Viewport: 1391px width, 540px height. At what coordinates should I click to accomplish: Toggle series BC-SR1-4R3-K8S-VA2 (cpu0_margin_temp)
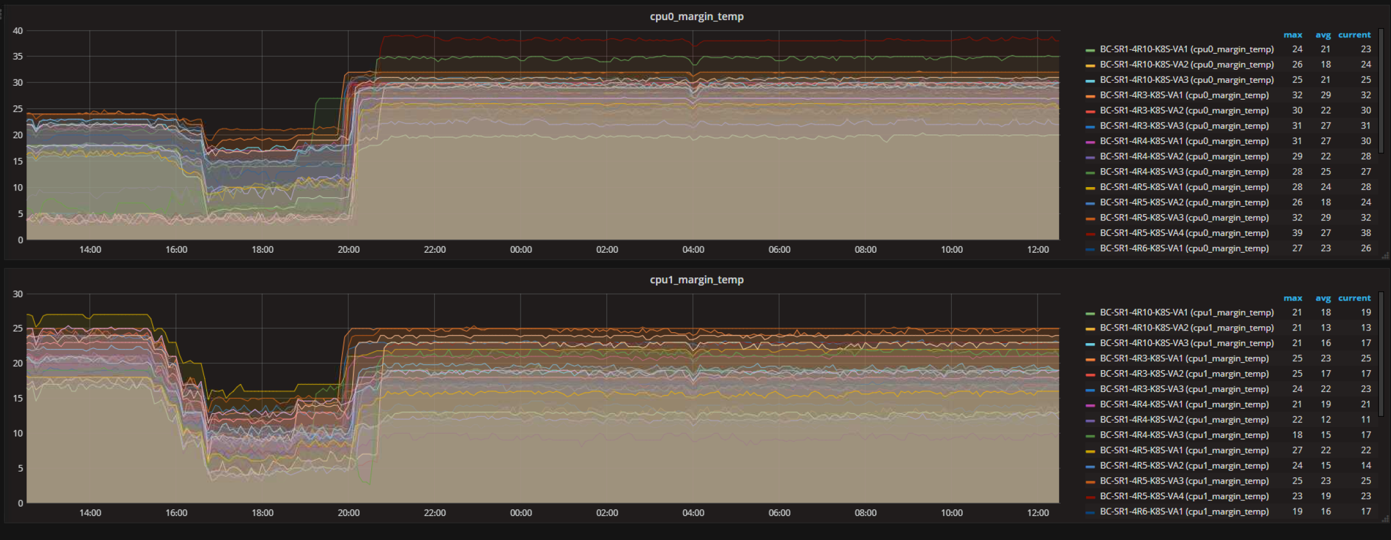(x=1184, y=111)
